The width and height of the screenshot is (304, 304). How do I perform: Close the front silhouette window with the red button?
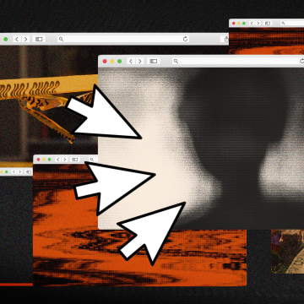click(105, 61)
